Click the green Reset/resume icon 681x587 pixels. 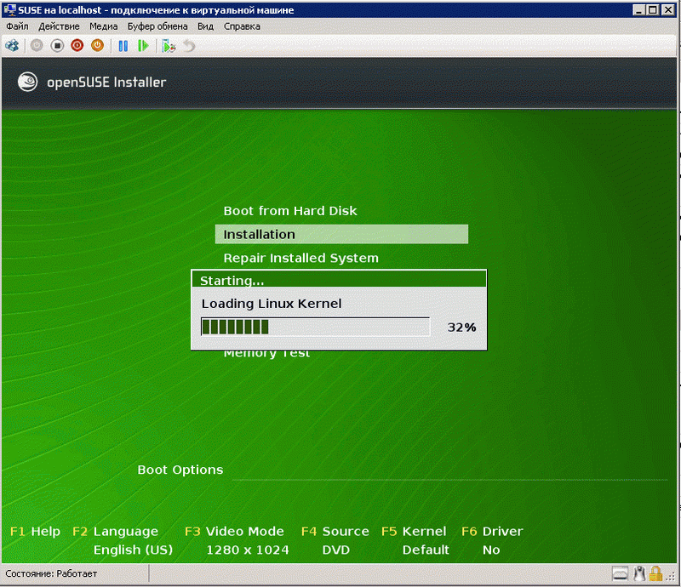click(x=143, y=46)
